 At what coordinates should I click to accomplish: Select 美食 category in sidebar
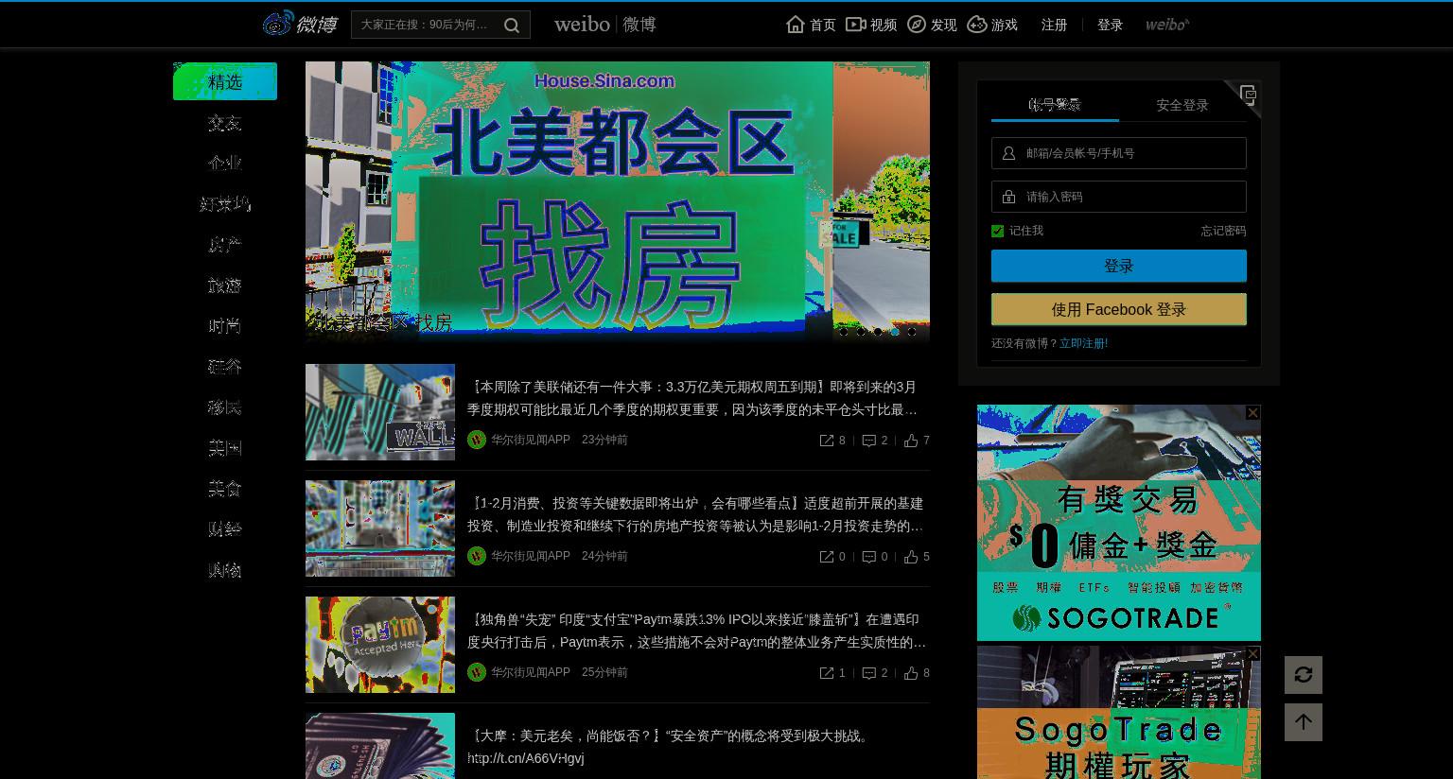(x=225, y=489)
